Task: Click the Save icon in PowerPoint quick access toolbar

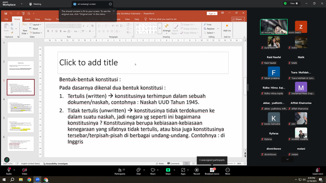Action: click(6, 14)
